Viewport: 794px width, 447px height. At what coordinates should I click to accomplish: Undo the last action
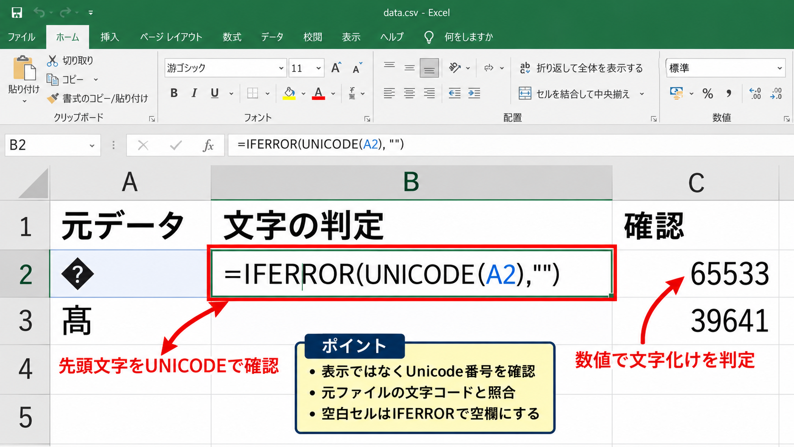pos(39,13)
